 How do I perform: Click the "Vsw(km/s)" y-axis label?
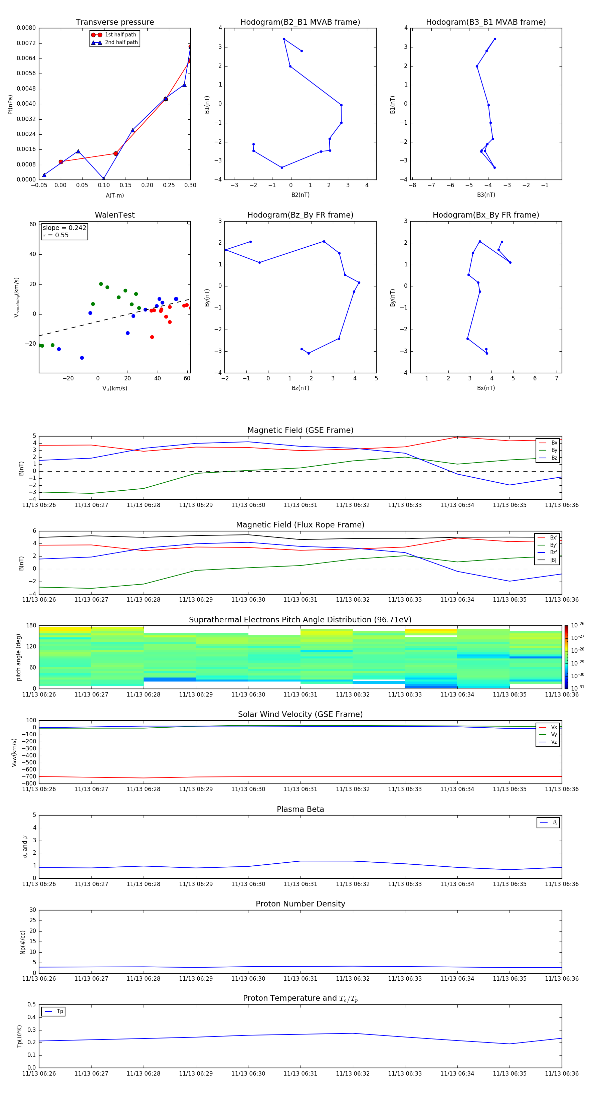pyautogui.click(x=14, y=752)
